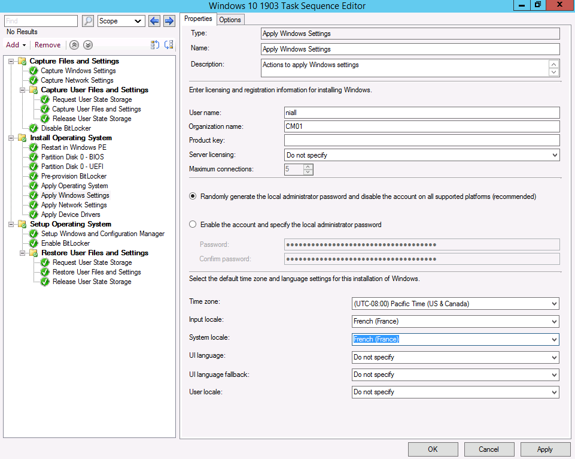The width and height of the screenshot is (575, 459).
Task: Increase Maximum connections stepper value
Action: [308, 167]
